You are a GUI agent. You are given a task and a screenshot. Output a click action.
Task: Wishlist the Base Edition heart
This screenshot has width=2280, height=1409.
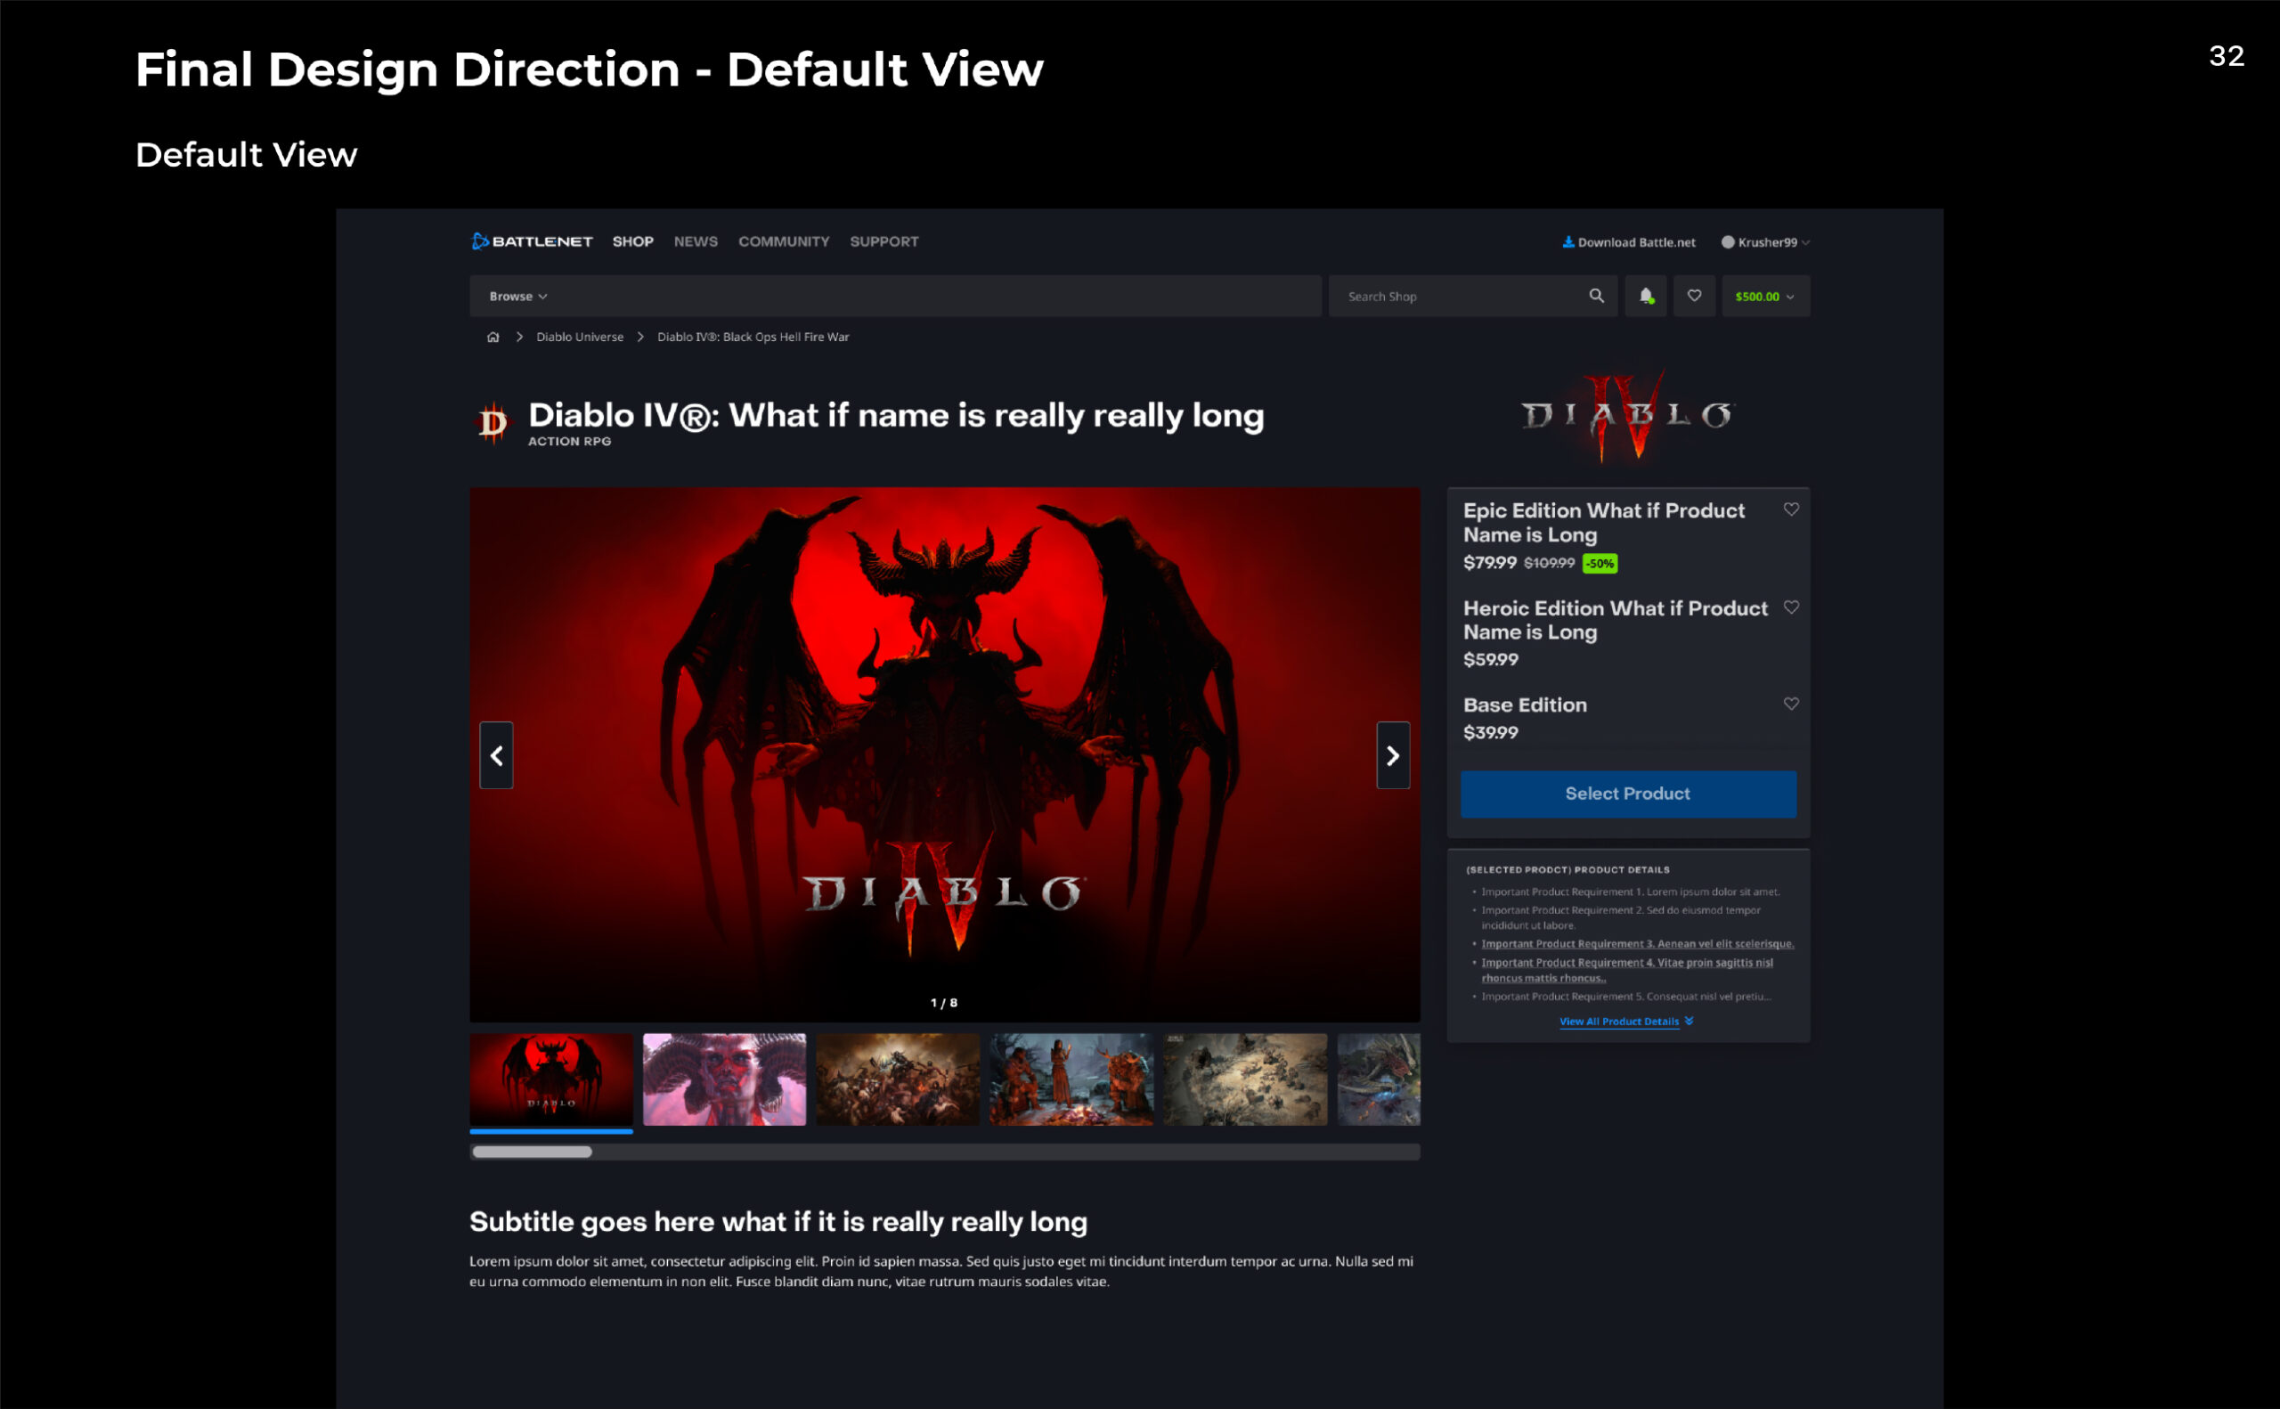[x=1791, y=704]
